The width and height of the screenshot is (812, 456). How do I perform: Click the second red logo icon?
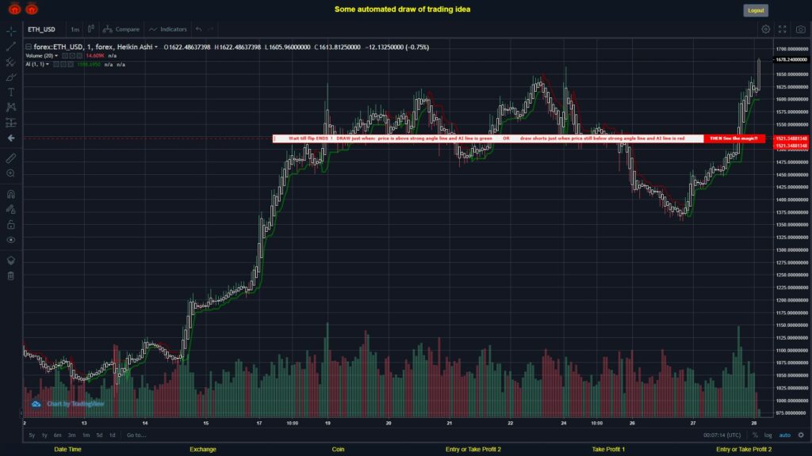[x=32, y=9]
